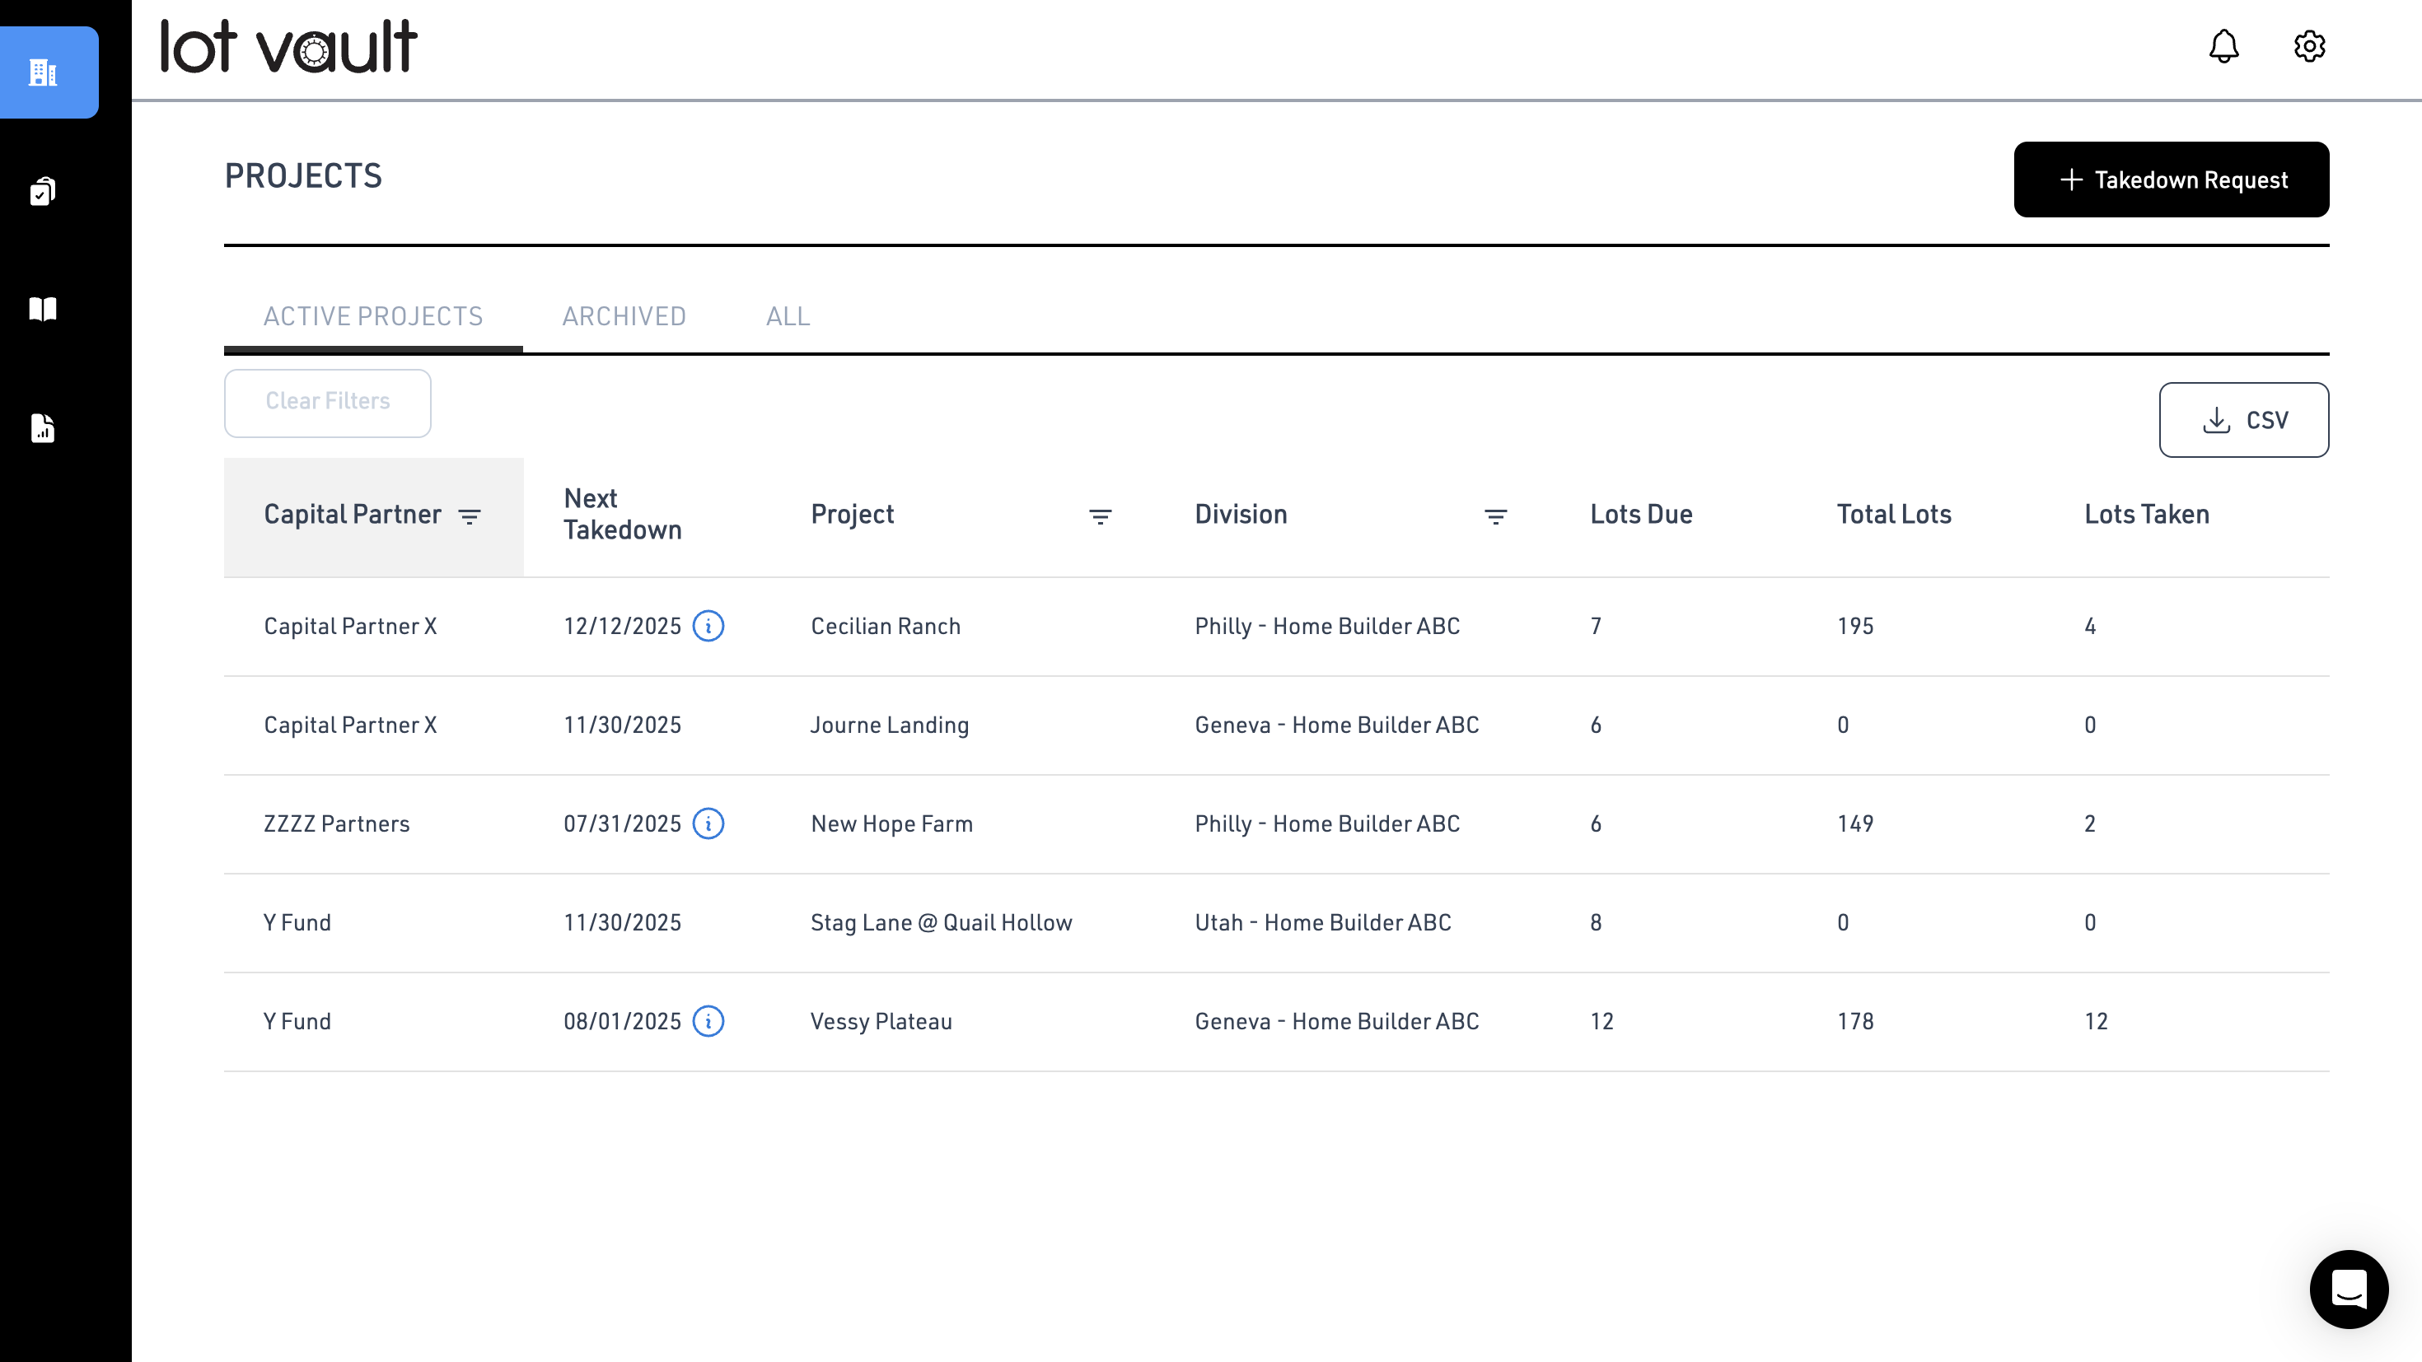Open Project column filter
The width and height of the screenshot is (2422, 1362).
(x=1100, y=516)
